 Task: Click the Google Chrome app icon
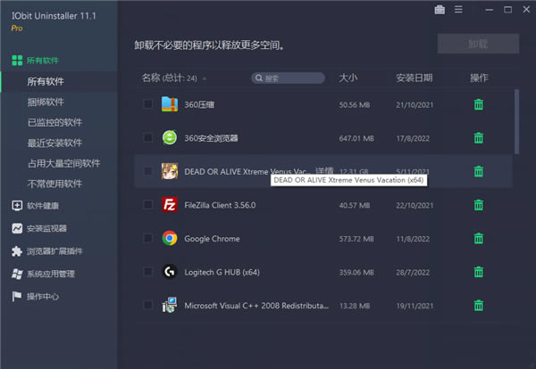(170, 238)
